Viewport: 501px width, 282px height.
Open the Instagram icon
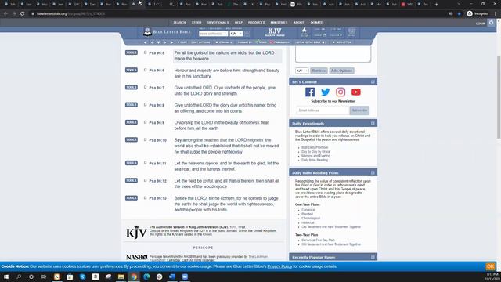click(x=341, y=92)
